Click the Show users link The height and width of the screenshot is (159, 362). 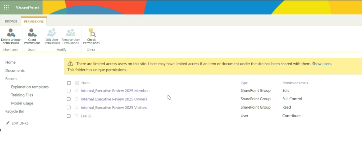321,64
